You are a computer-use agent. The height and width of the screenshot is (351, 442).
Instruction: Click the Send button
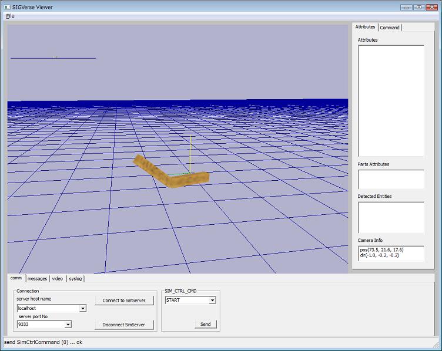point(205,324)
